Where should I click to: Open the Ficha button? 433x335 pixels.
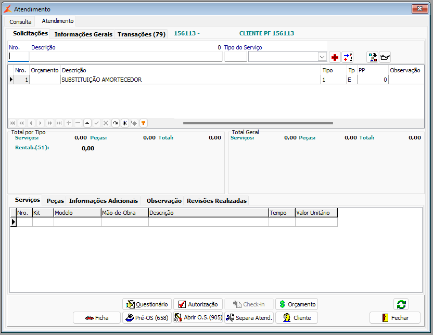[x=97, y=318]
